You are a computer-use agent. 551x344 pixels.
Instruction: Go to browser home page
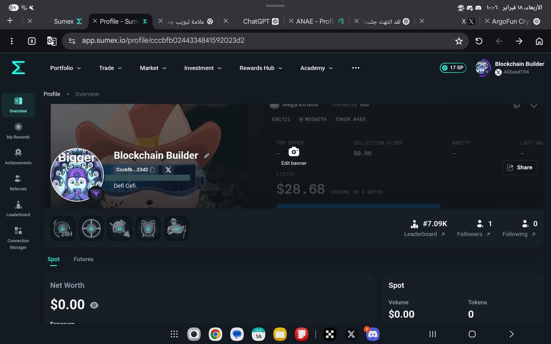click(x=540, y=41)
